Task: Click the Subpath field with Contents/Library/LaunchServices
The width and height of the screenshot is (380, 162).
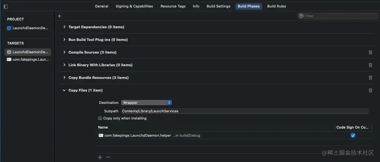Action: [x=245, y=111]
